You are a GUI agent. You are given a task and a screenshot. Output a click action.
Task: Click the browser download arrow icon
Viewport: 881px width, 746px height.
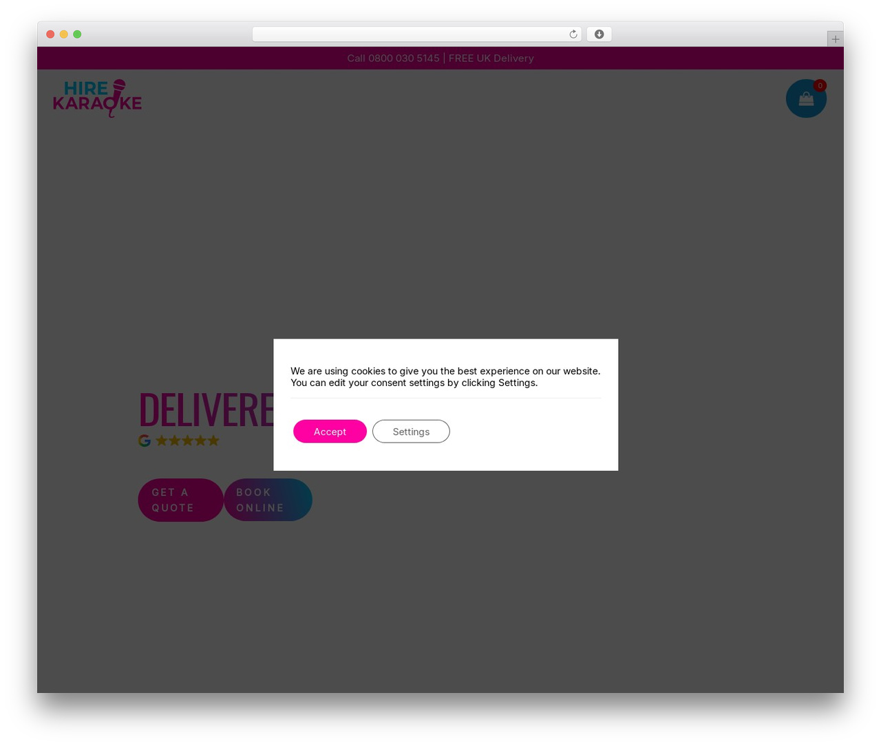[x=599, y=34]
